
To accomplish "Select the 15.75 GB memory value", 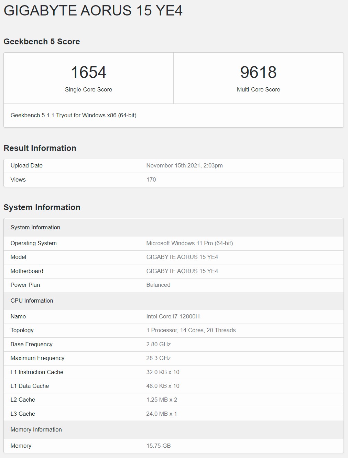I will (159, 446).
